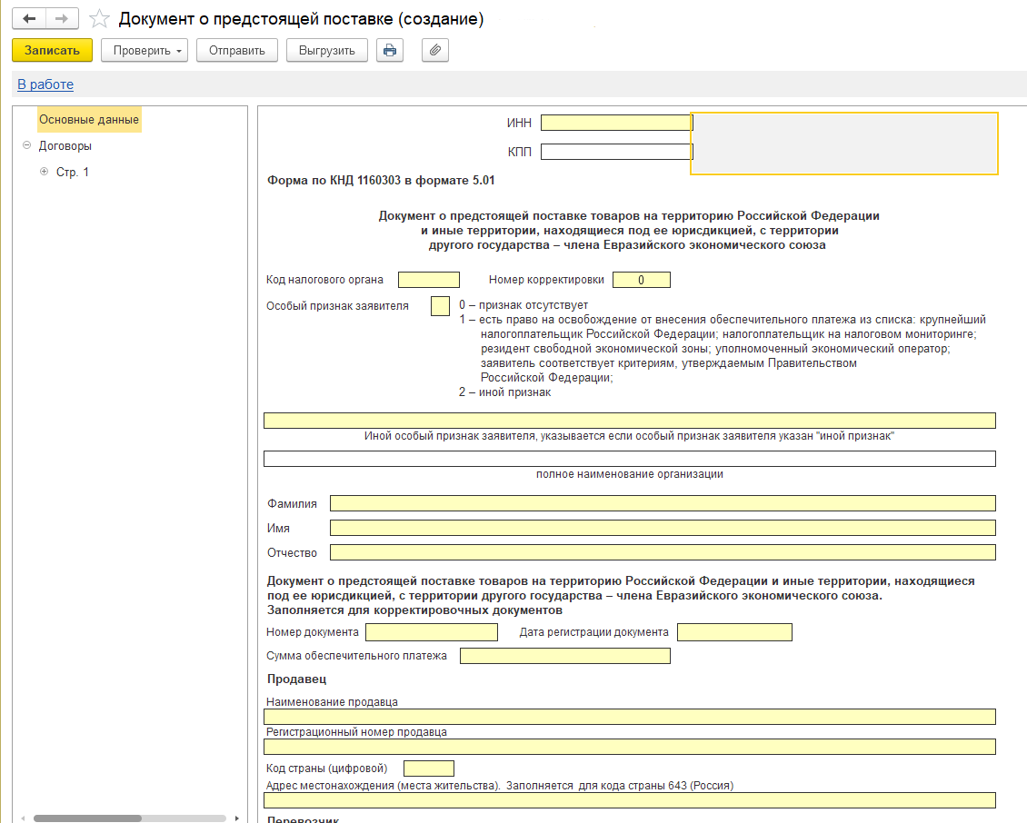Click the printer icon button

[x=390, y=50]
